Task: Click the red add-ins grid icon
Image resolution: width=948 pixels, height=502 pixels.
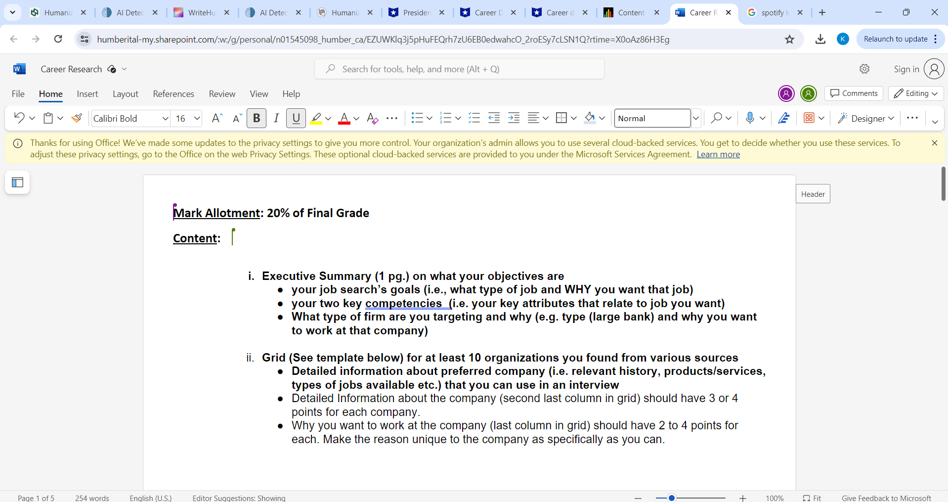Action: [809, 118]
